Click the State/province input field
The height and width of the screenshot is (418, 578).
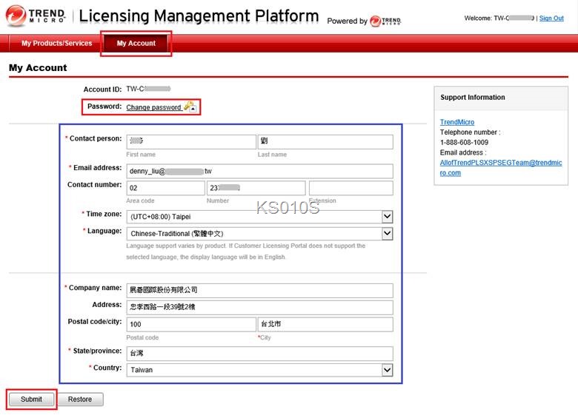point(259,353)
